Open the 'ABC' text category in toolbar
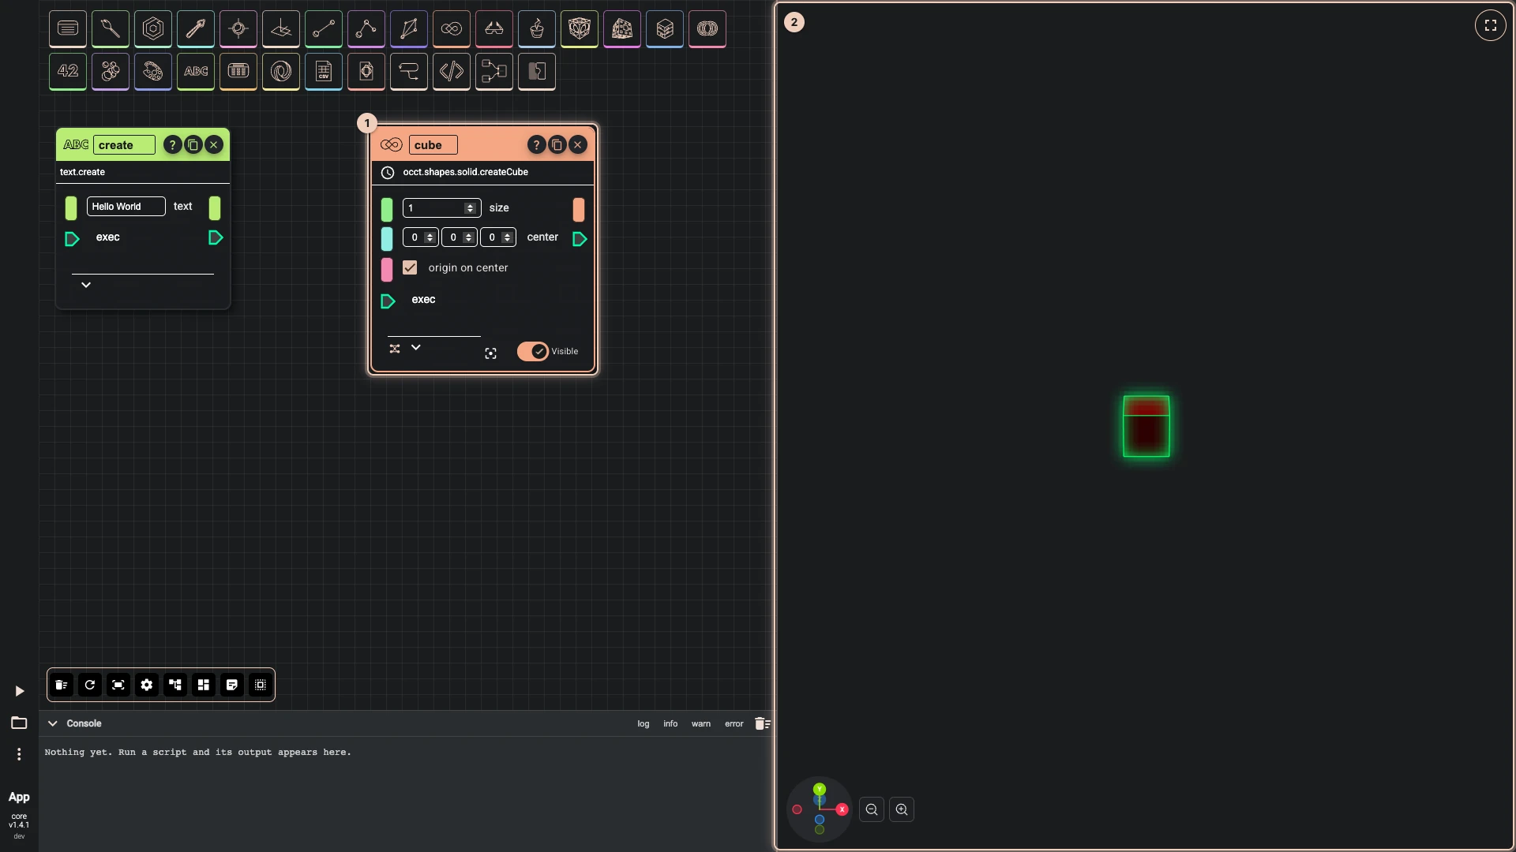 click(196, 71)
